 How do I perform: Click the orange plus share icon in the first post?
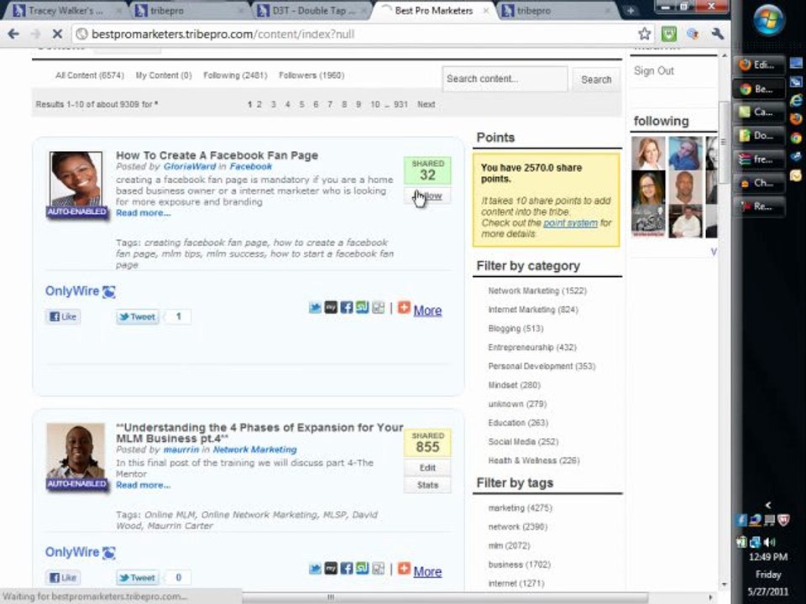[x=404, y=308]
